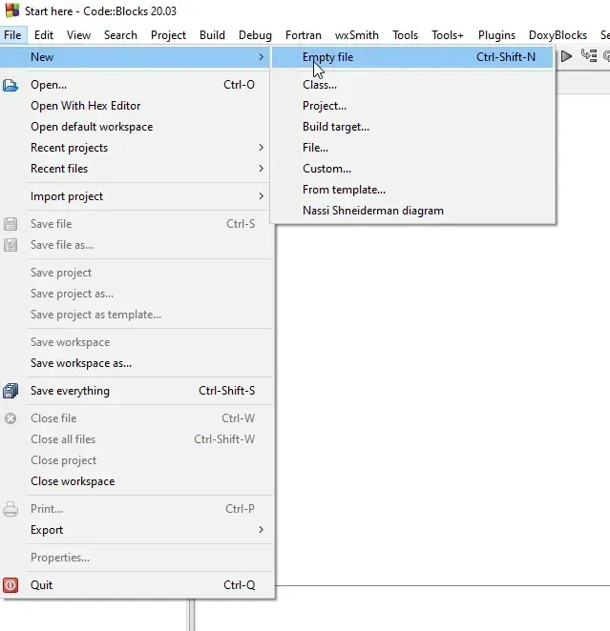Click Open... in the File menu
610x631 pixels.
pos(137,85)
